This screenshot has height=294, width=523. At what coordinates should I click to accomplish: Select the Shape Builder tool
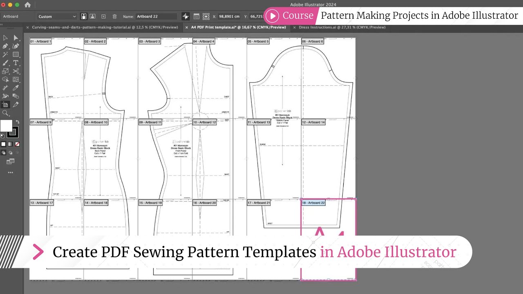click(x=5, y=79)
